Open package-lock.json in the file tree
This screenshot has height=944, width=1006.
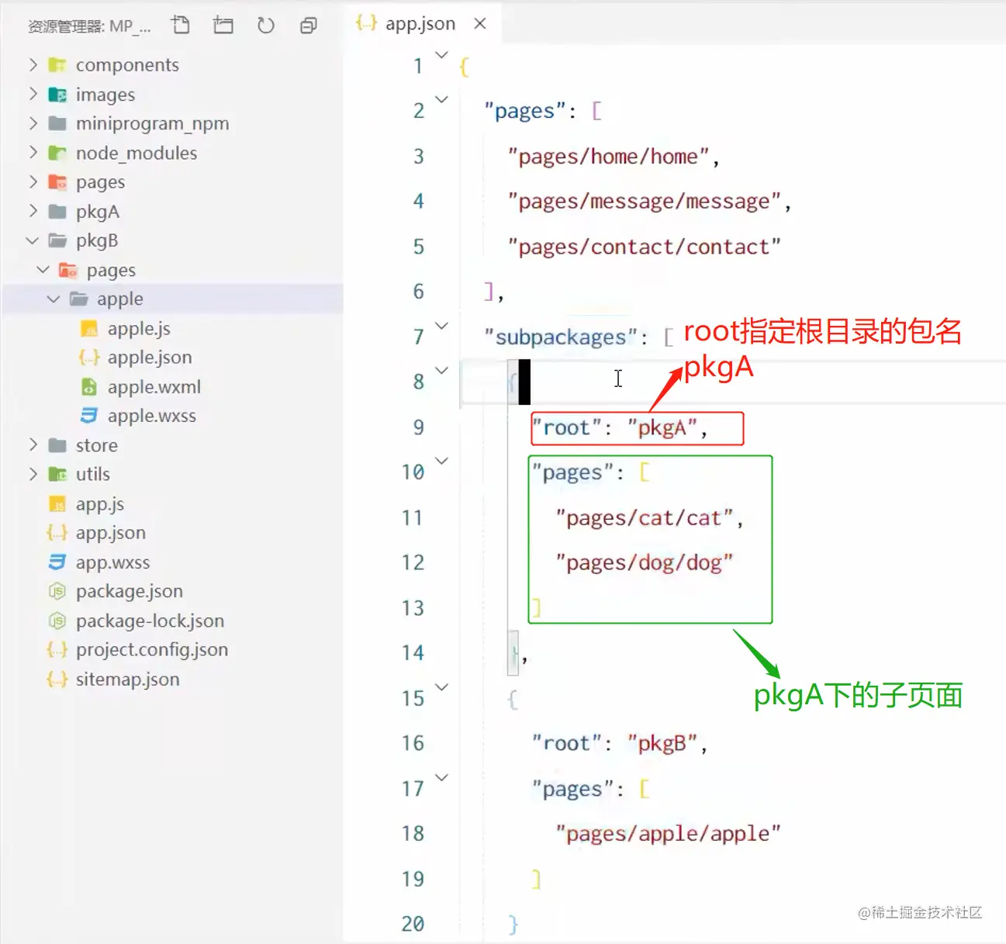(x=150, y=621)
